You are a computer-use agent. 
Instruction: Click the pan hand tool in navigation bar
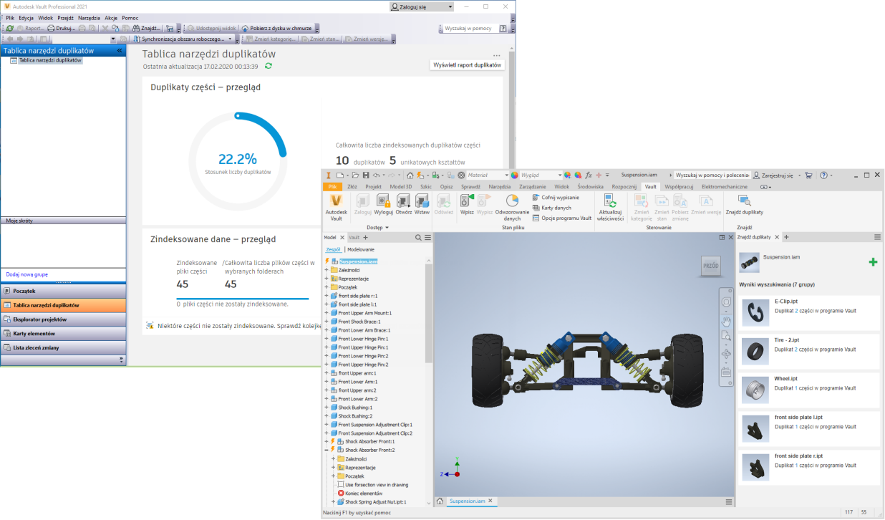coord(726,320)
